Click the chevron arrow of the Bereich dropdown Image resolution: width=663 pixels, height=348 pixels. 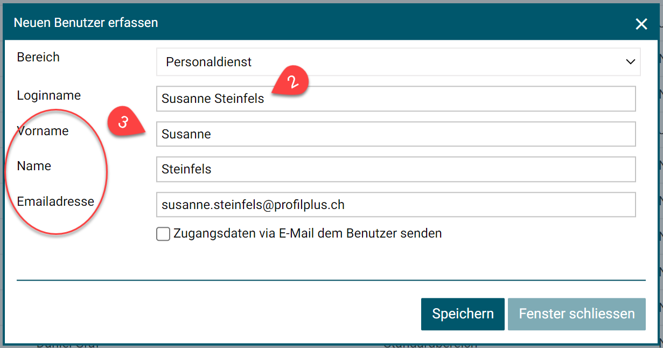(x=631, y=62)
